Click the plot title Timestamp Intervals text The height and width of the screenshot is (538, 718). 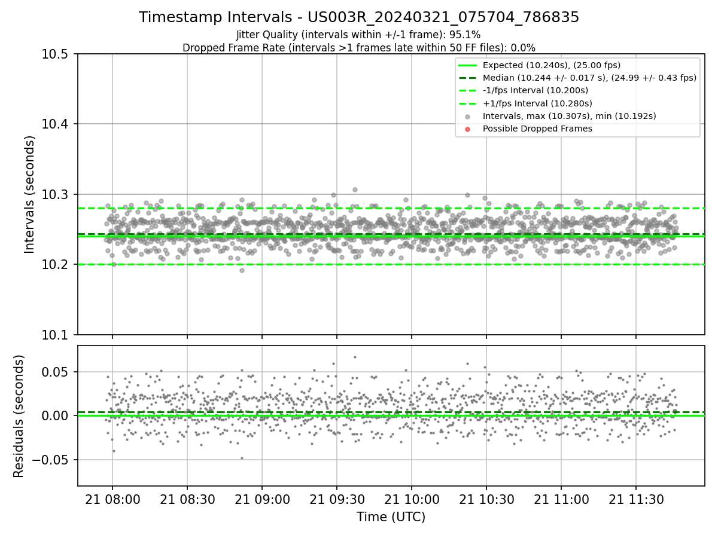tap(359, 17)
